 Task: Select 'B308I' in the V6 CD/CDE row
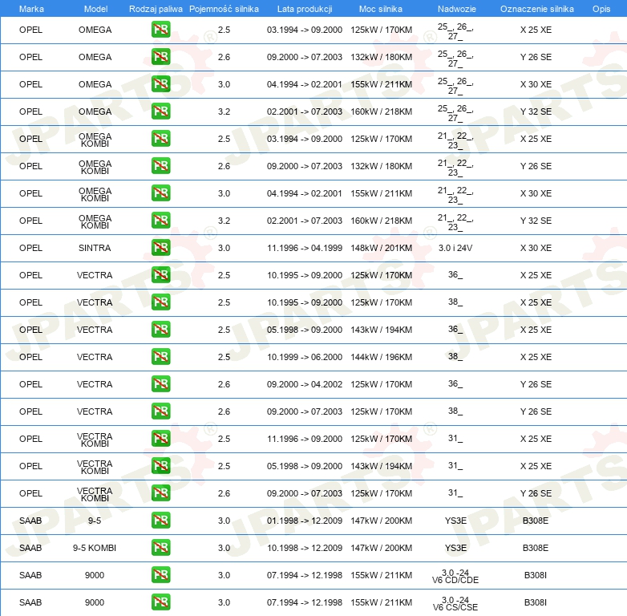[536, 575]
